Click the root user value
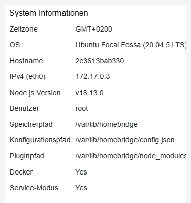The image size is (191, 203). (82, 108)
